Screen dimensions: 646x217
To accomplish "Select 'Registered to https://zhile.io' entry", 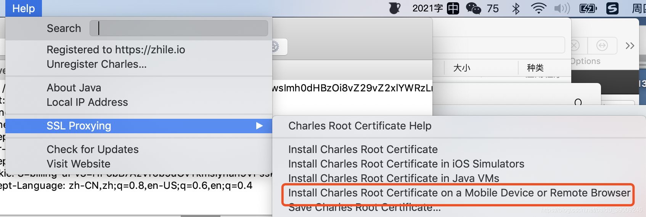I will pos(116,49).
